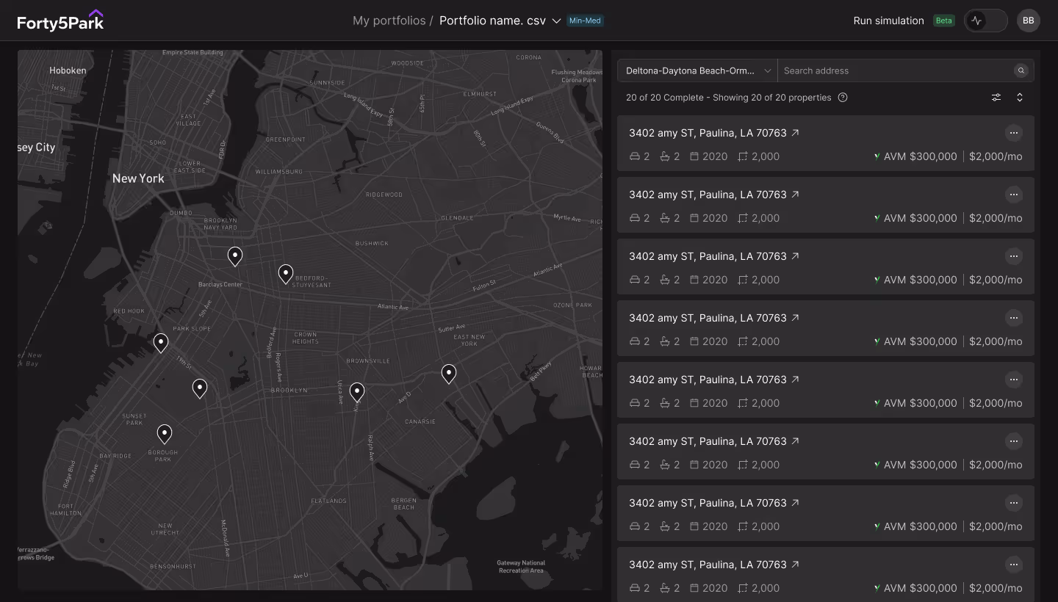Click the help question mark icon near property count
The width and height of the screenshot is (1058, 602).
(842, 97)
